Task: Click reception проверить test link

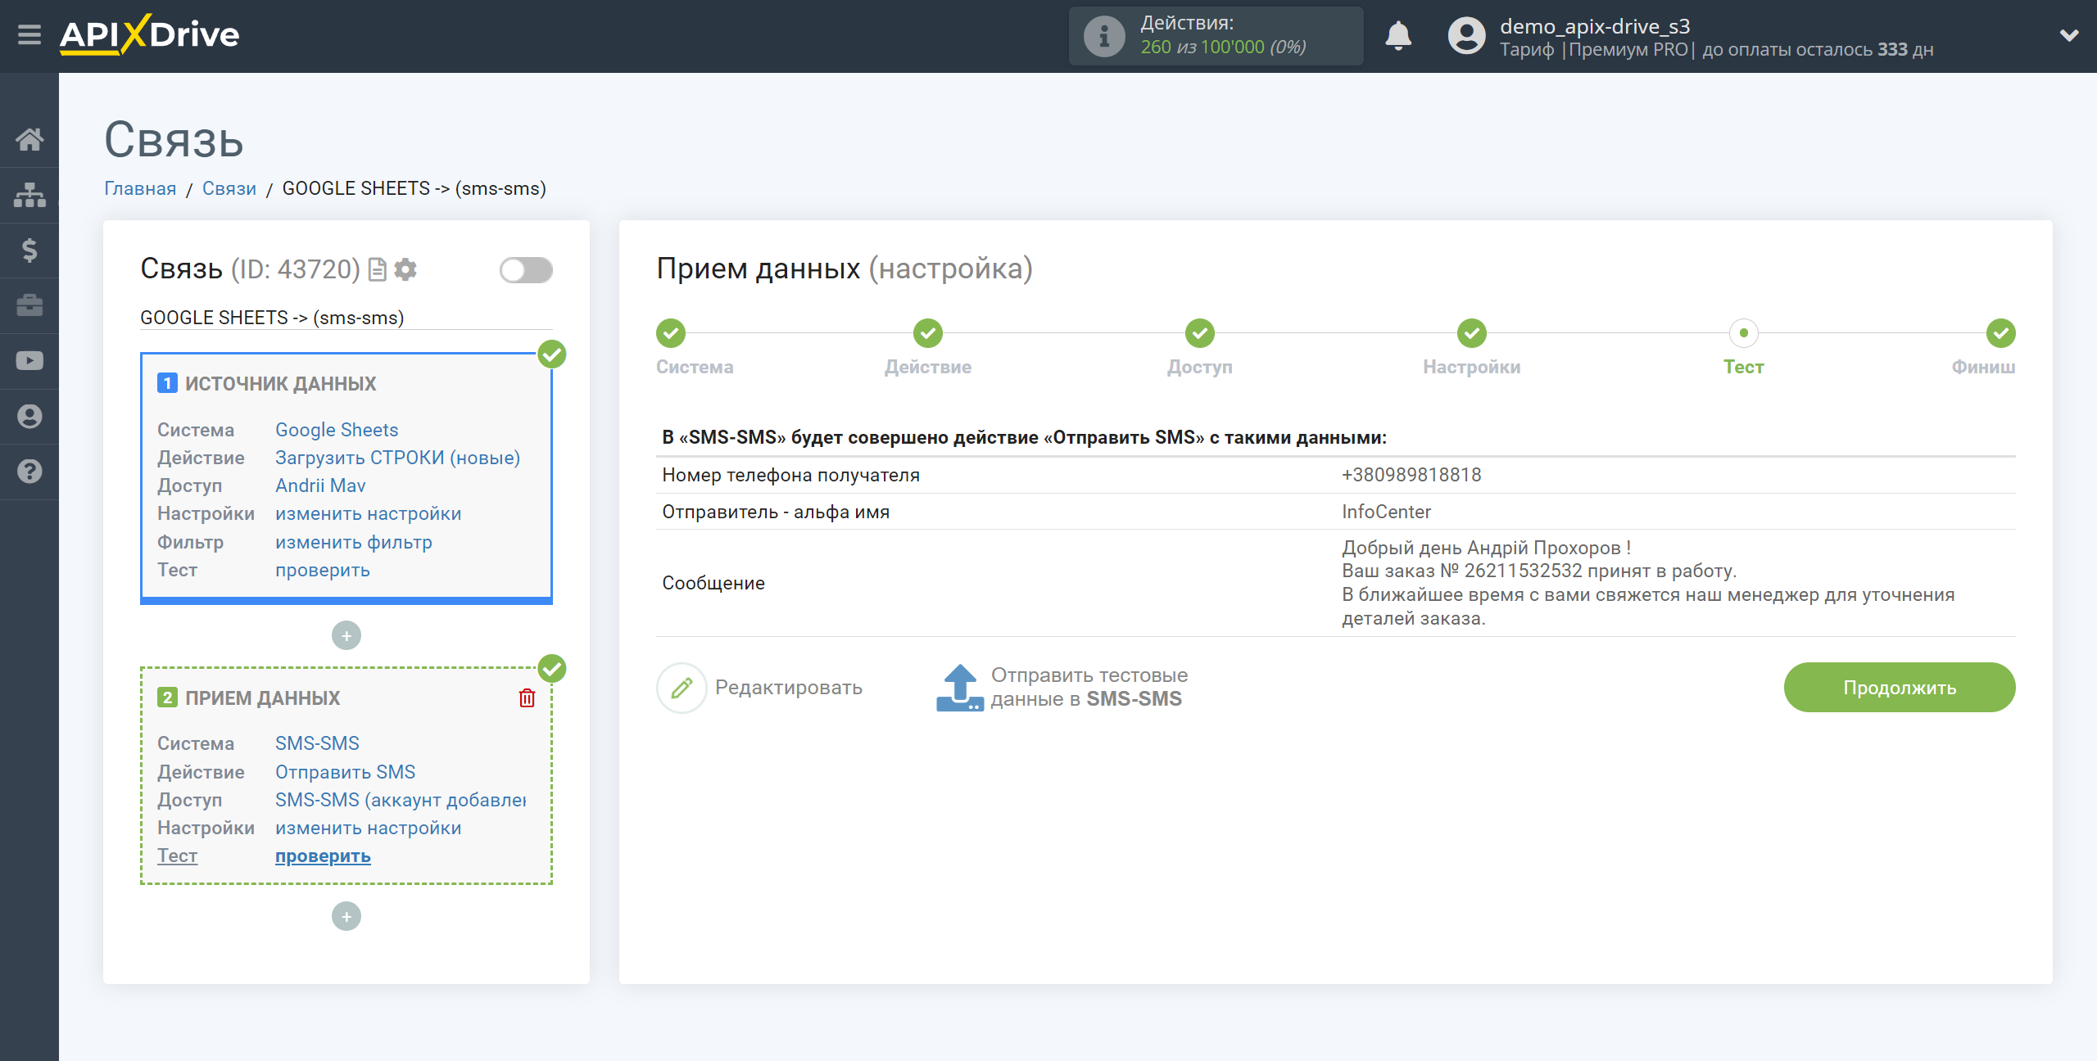Action: [323, 856]
